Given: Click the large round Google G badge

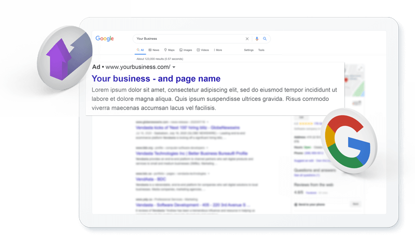Looking at the screenshot, I should coord(349,141).
